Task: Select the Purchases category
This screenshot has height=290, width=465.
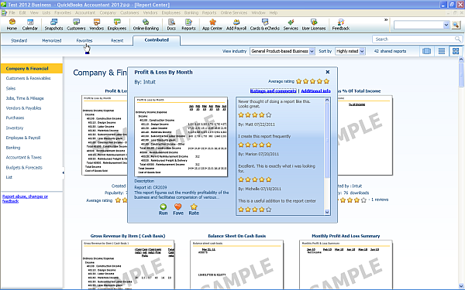Action: 15,118
